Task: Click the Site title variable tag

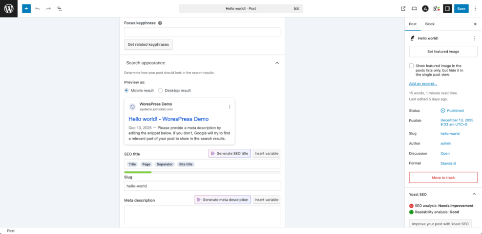Action: [186, 164]
